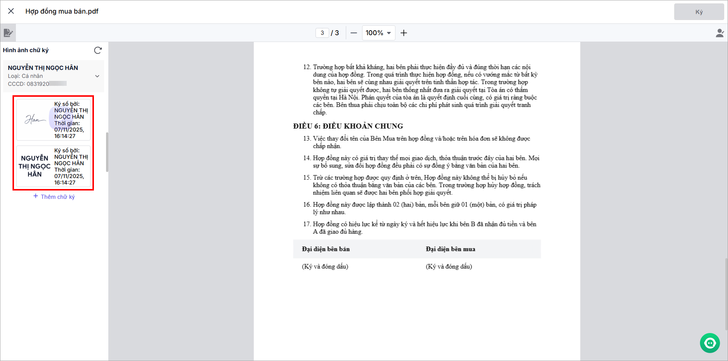Click the zoom in plus icon
728x361 pixels.
(x=404, y=33)
